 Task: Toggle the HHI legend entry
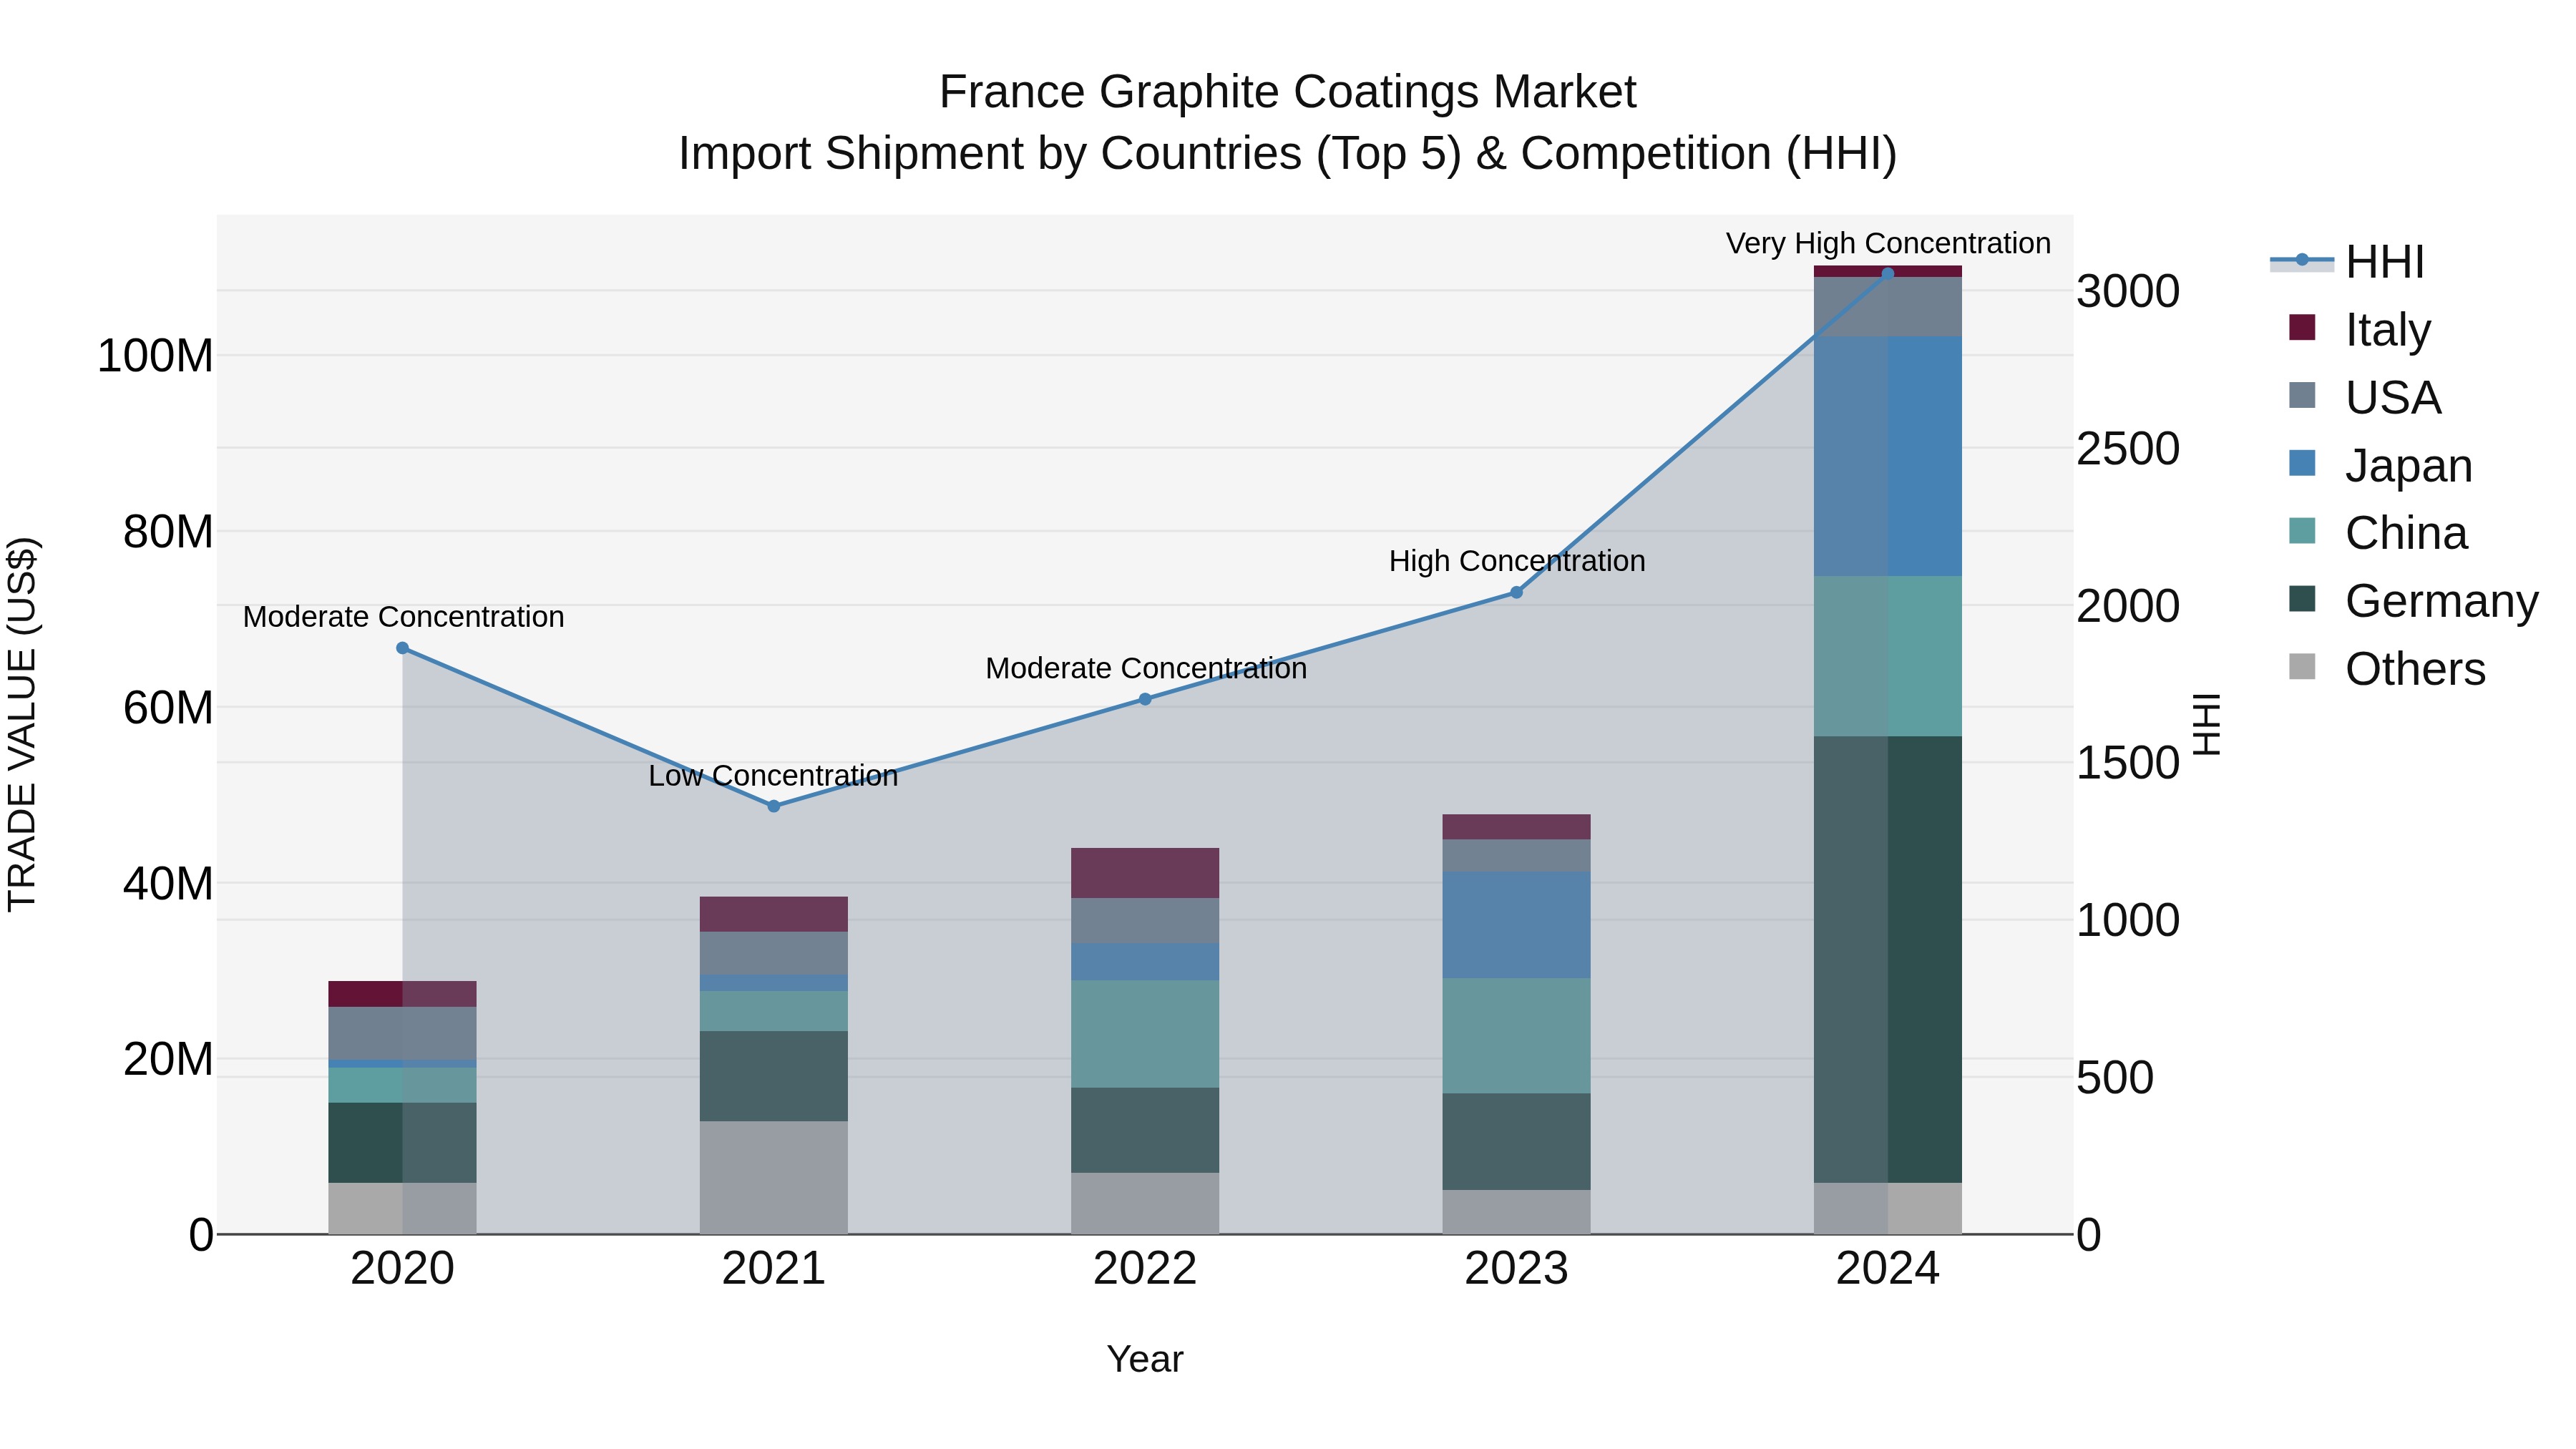(x=2347, y=262)
